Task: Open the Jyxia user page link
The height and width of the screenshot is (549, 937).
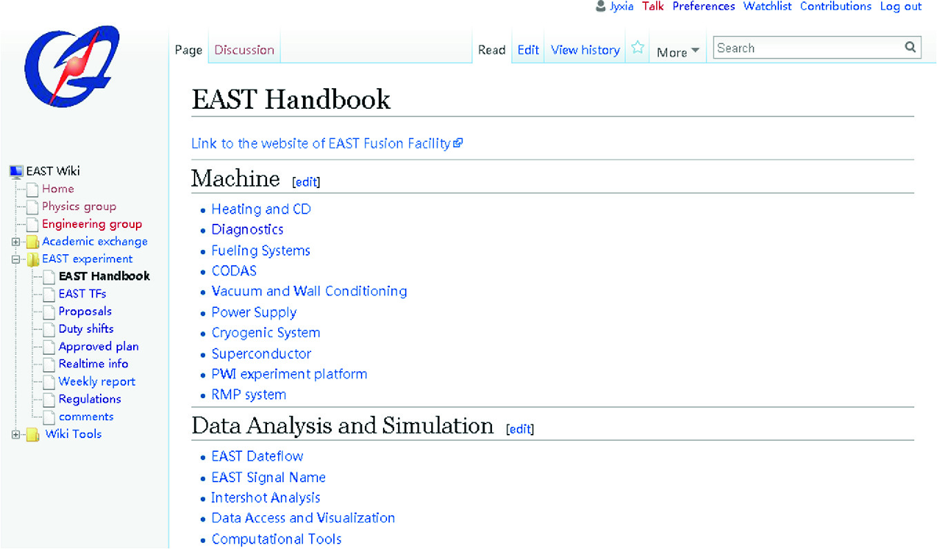Action: [622, 7]
